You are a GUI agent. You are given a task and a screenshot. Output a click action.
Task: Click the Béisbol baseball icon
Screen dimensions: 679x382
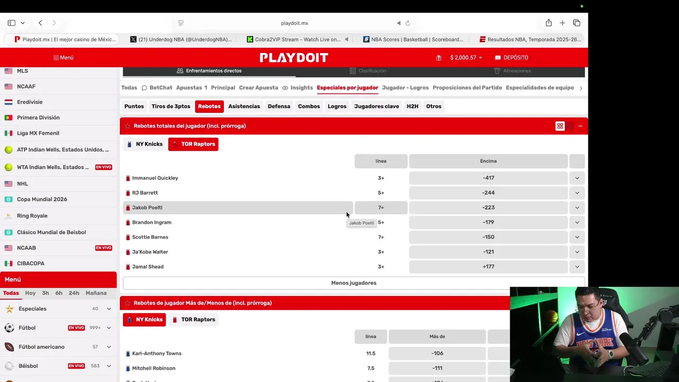pos(10,366)
